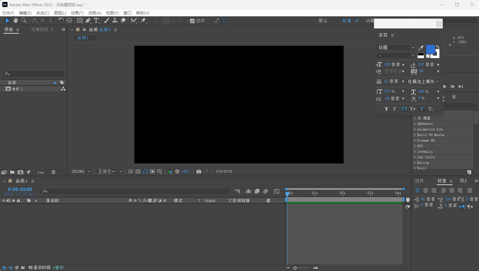This screenshot has height=271, width=479.
Task: Click the 默认 workspace button
Action: click(x=323, y=21)
